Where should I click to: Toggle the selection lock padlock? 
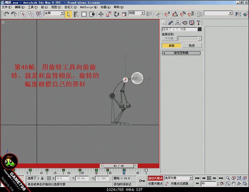pyautogui.click(x=42, y=178)
